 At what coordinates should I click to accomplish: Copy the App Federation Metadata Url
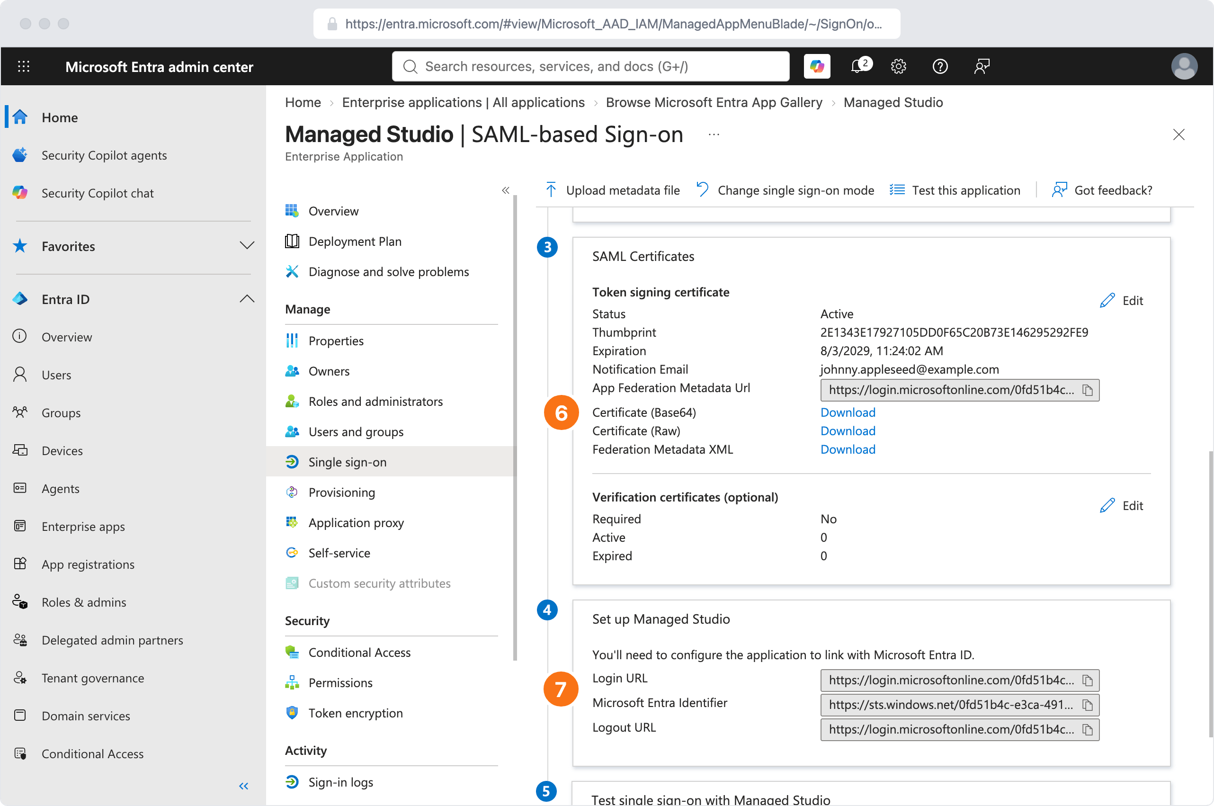(x=1088, y=390)
